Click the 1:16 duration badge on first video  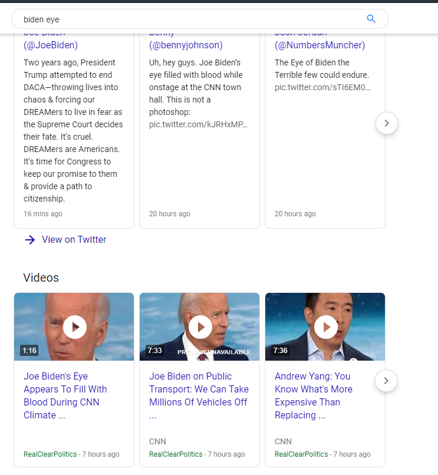point(29,351)
